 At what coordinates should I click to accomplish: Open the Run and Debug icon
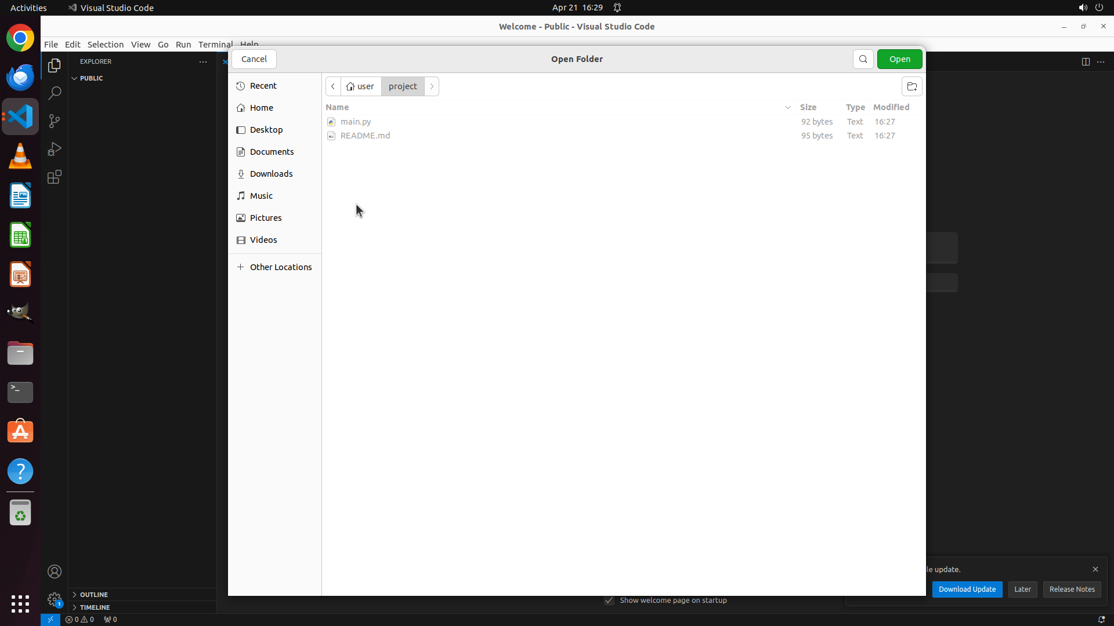(55, 149)
